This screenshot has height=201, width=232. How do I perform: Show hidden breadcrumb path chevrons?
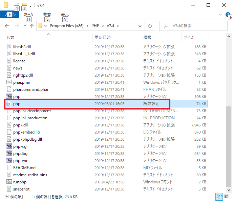tap(46, 26)
